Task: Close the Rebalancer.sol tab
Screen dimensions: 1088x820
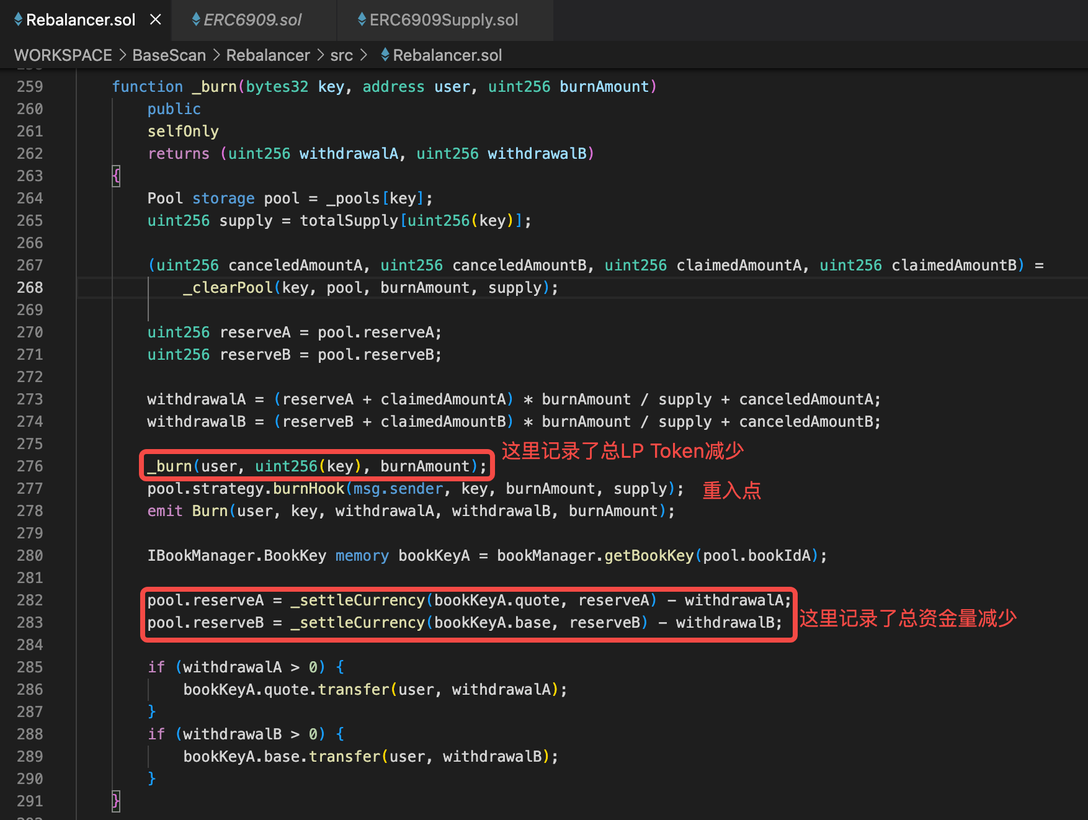Action: [x=156, y=20]
